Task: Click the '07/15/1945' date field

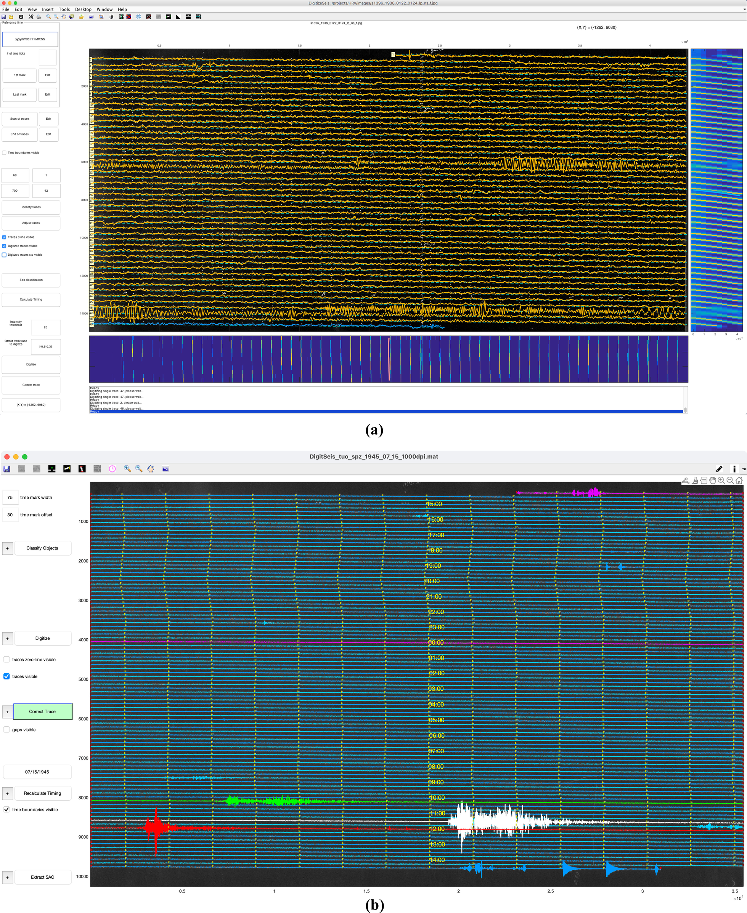Action: 37,772
